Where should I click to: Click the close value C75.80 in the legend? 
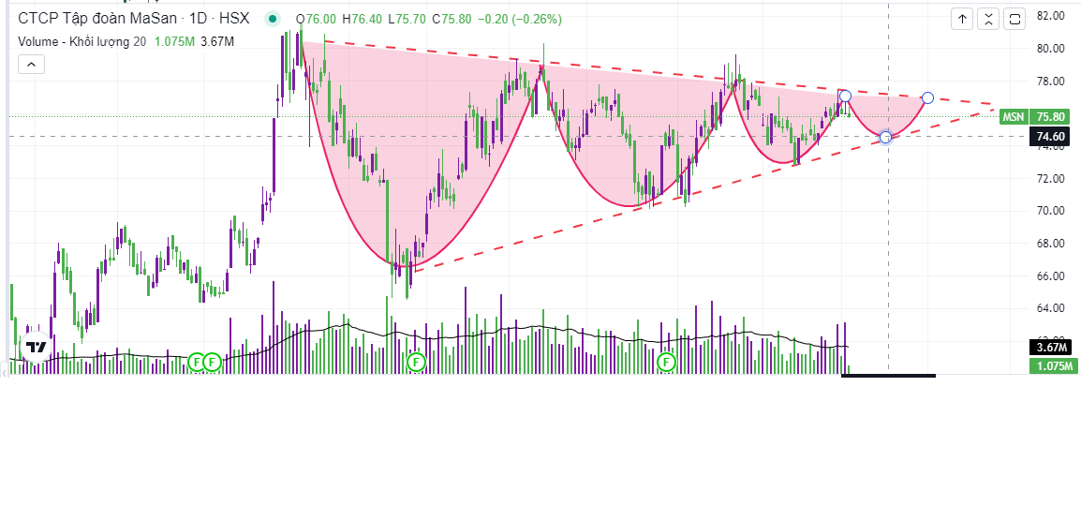(x=452, y=20)
